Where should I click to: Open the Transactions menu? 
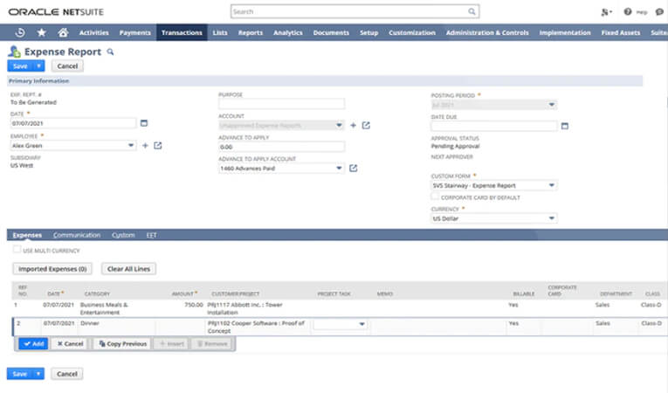coord(182,32)
